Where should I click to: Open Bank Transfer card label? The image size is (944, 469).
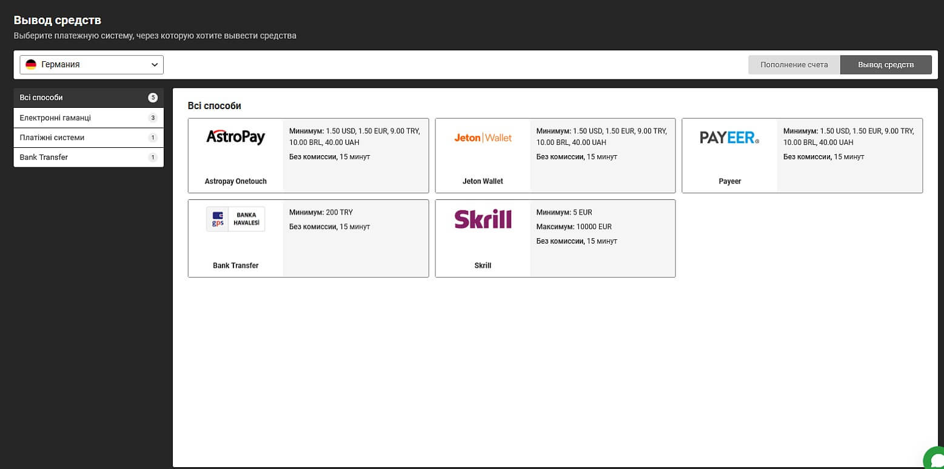[236, 265]
